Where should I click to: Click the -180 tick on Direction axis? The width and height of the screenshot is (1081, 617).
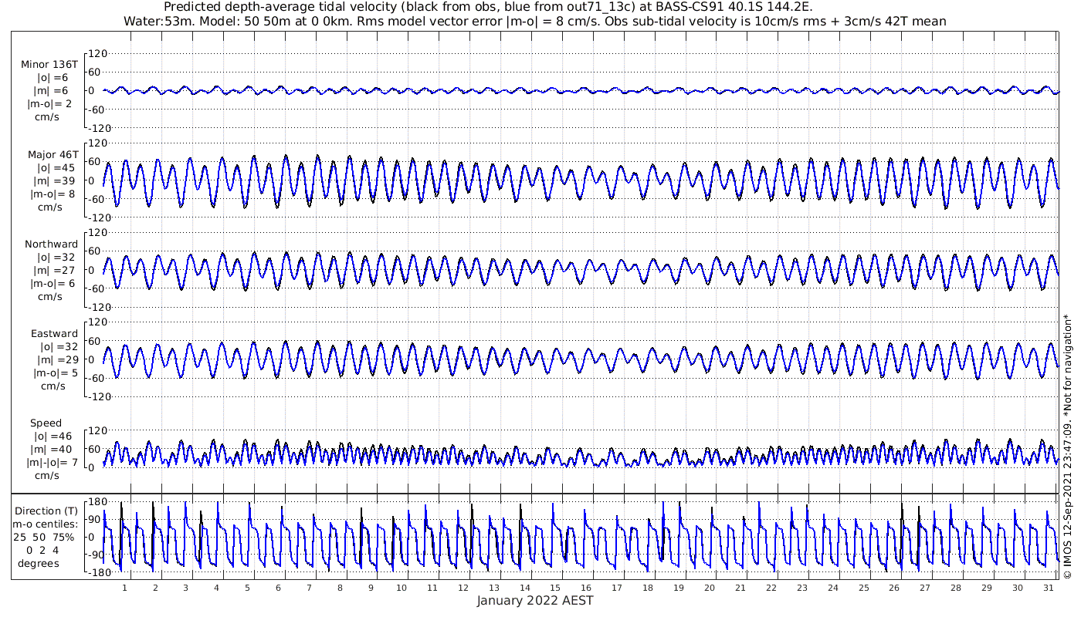(x=93, y=573)
